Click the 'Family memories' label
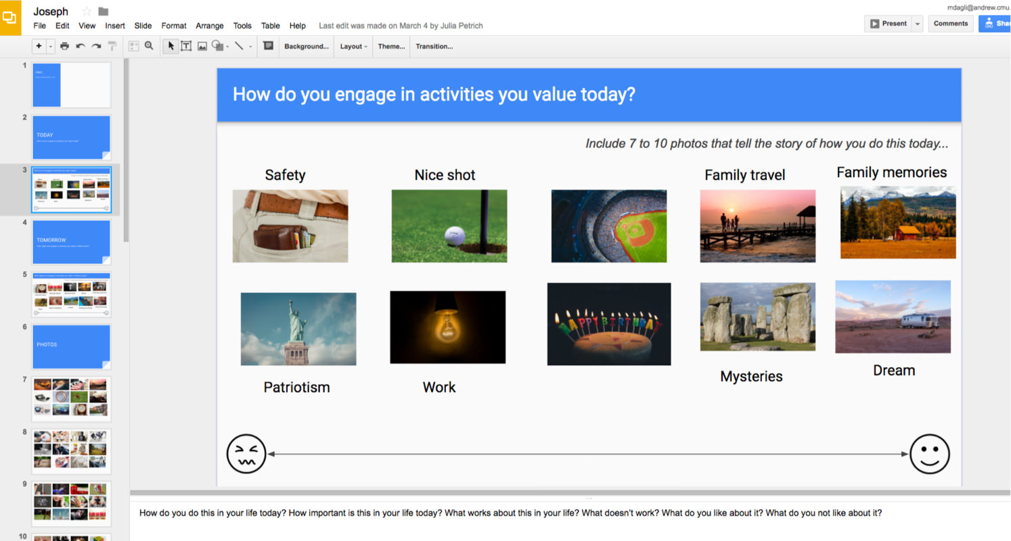Viewport: 1011px width, 541px height. click(x=892, y=172)
